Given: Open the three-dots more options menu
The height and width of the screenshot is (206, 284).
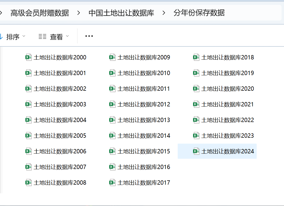Looking at the screenshot, I should click(89, 36).
